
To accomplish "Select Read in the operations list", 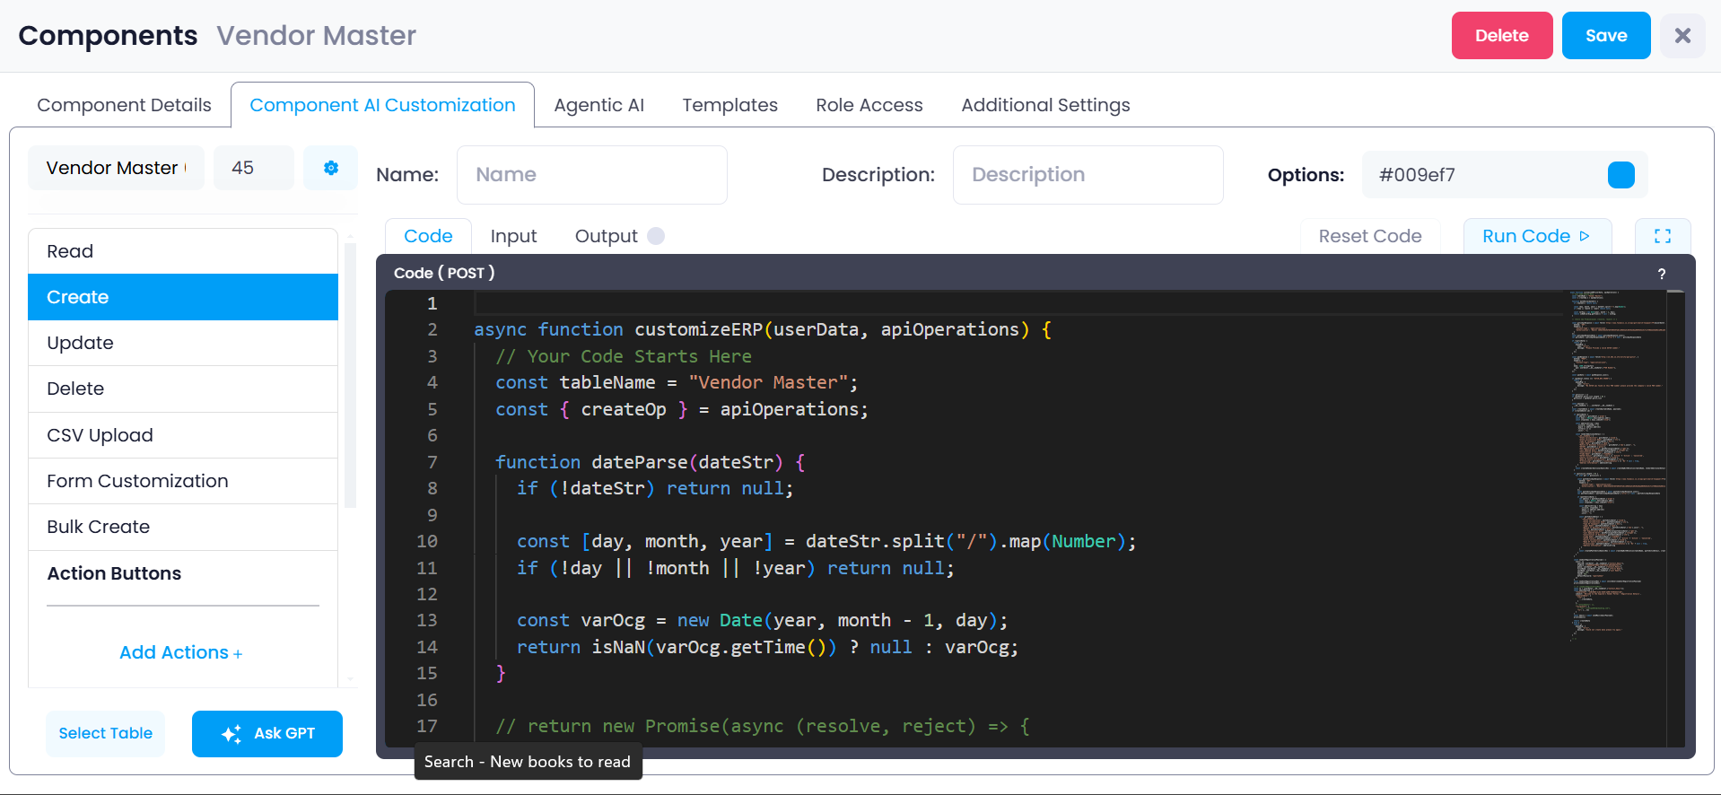I will pos(183,251).
